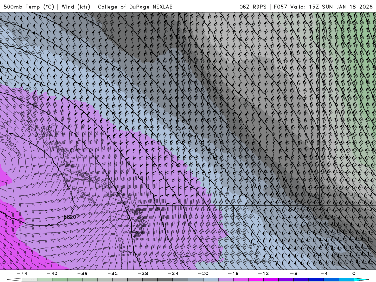Click the -28 color scale label

(x=143, y=274)
